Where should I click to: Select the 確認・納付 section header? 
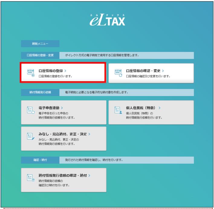[x=40, y=160]
